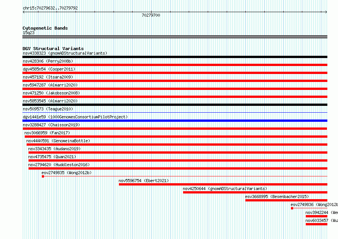Open variant nsv5596754 (Ebert2021)
The width and height of the screenshot is (338, 239).
pos(144,181)
